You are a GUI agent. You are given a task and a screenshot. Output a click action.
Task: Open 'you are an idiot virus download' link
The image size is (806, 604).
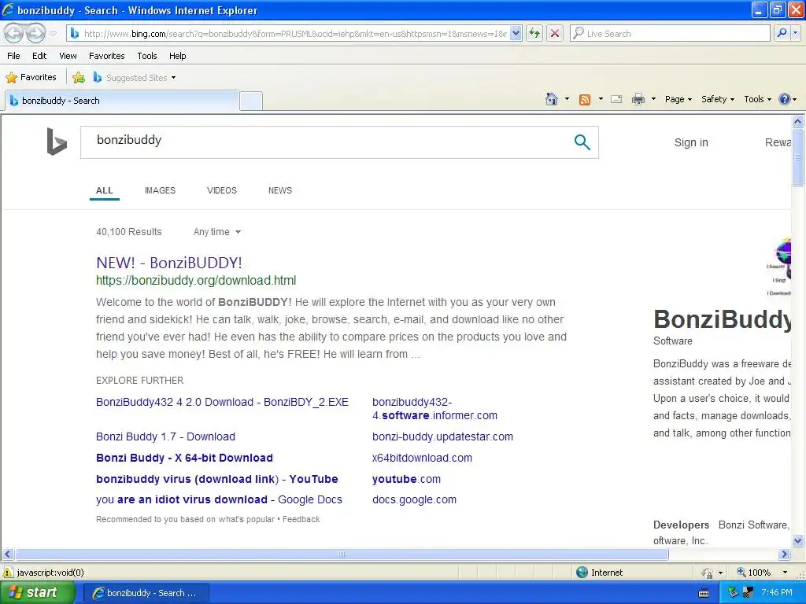click(219, 499)
